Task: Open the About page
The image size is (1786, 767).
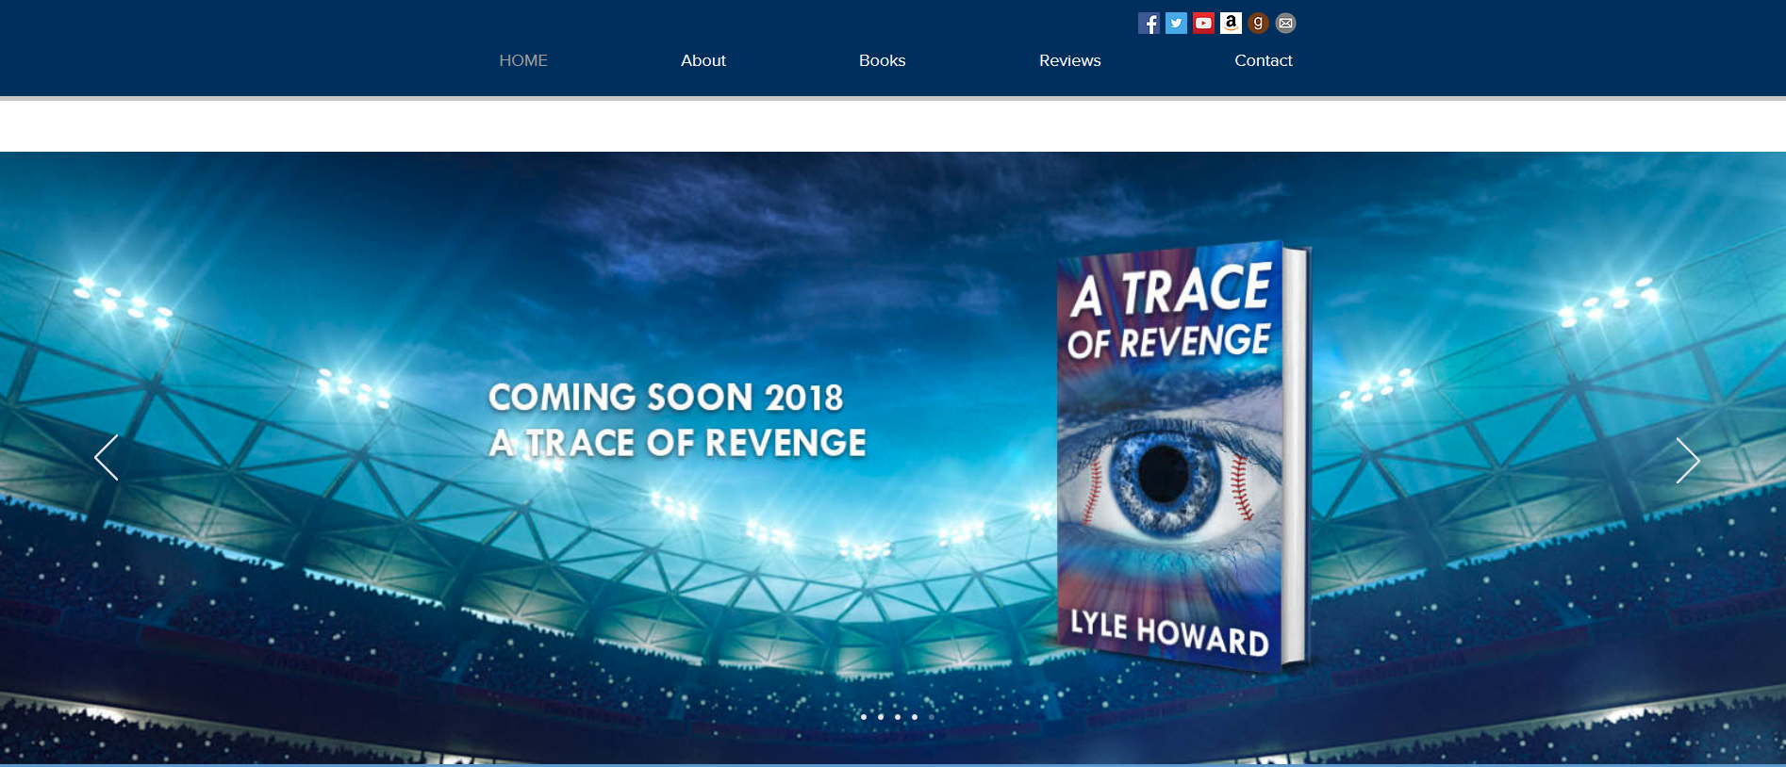Action: tap(703, 60)
